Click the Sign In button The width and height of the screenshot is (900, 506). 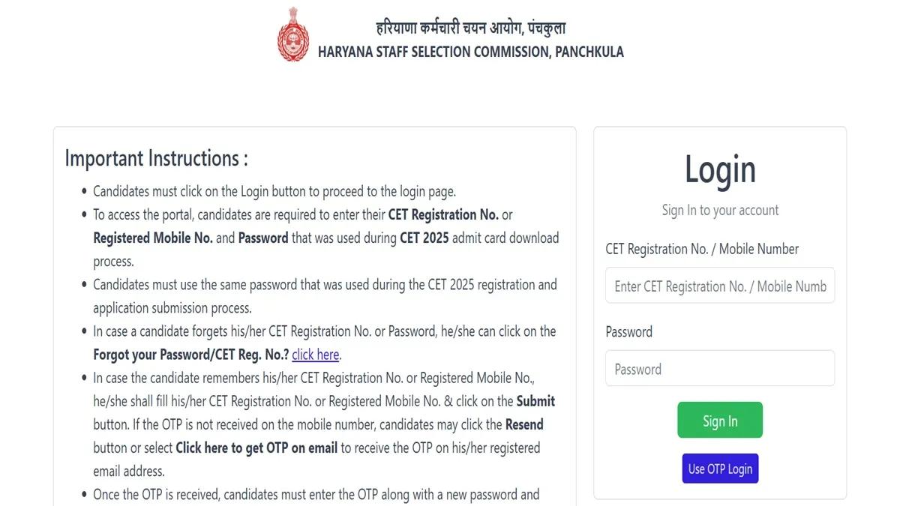[719, 421]
